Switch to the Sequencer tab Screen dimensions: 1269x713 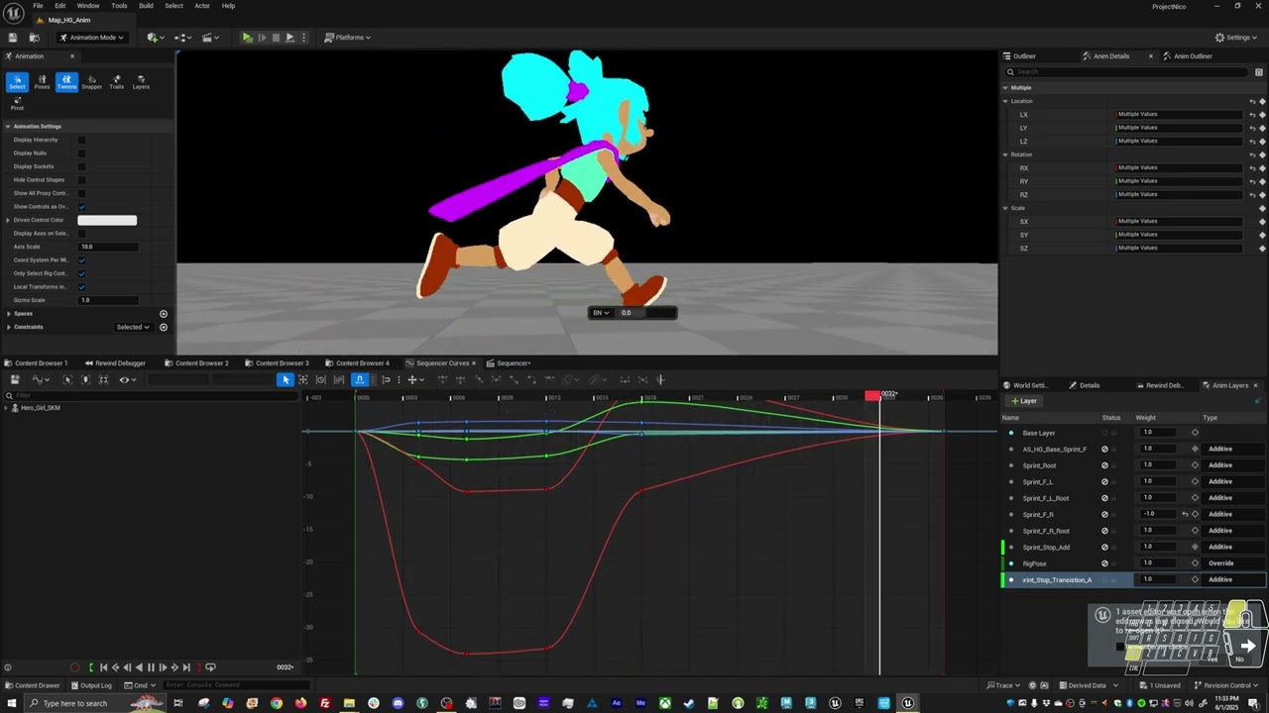(x=513, y=363)
